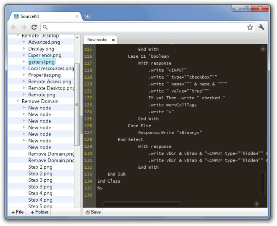Click the editor scroll-right round arrow
The height and width of the screenshot is (226, 277).
point(256,204)
